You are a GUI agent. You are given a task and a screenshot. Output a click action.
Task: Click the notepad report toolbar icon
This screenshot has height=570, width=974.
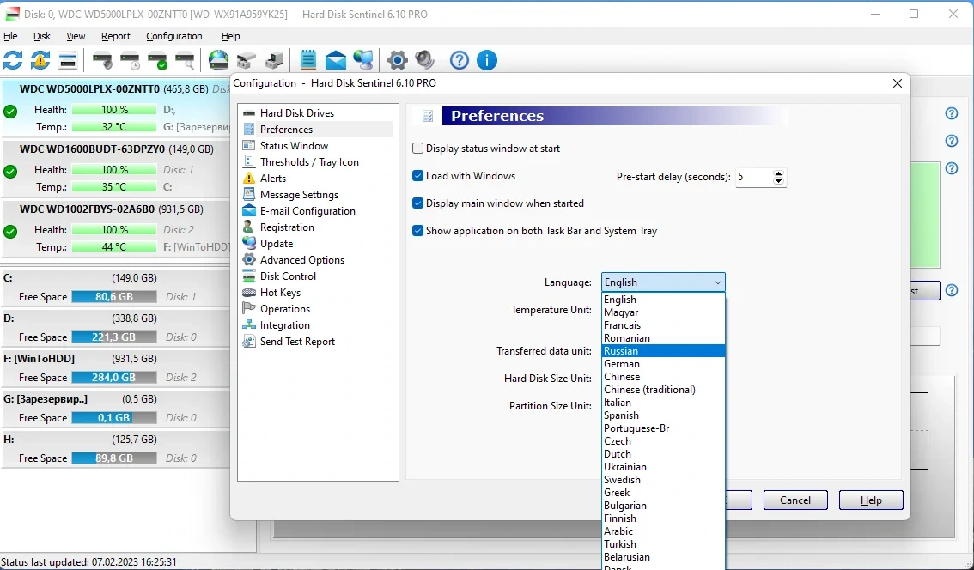(308, 60)
